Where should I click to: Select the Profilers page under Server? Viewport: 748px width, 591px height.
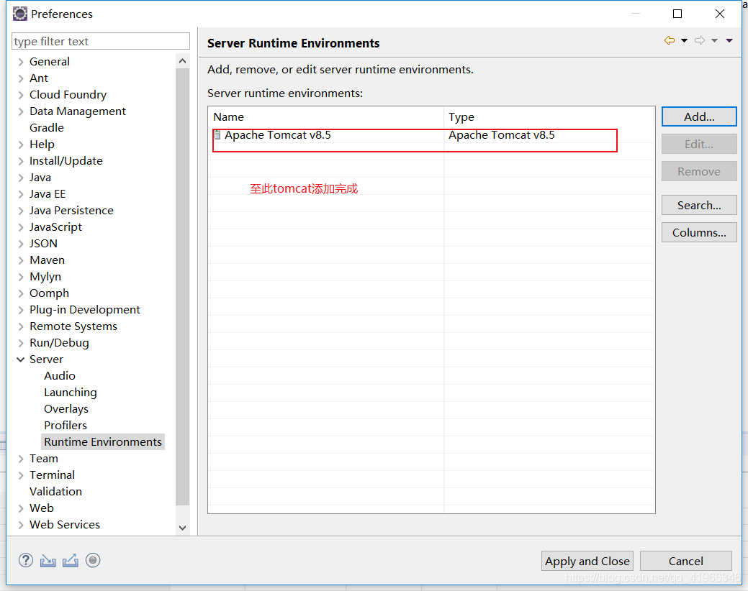[x=66, y=425]
